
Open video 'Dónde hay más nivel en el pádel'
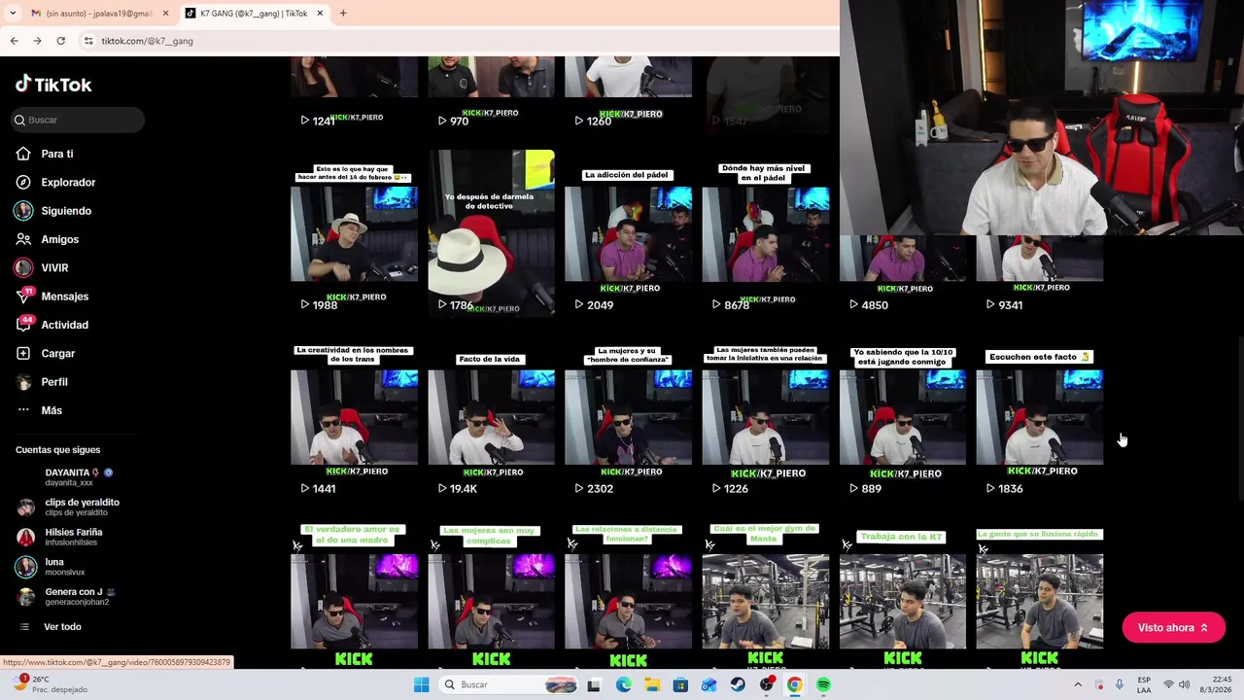click(765, 233)
